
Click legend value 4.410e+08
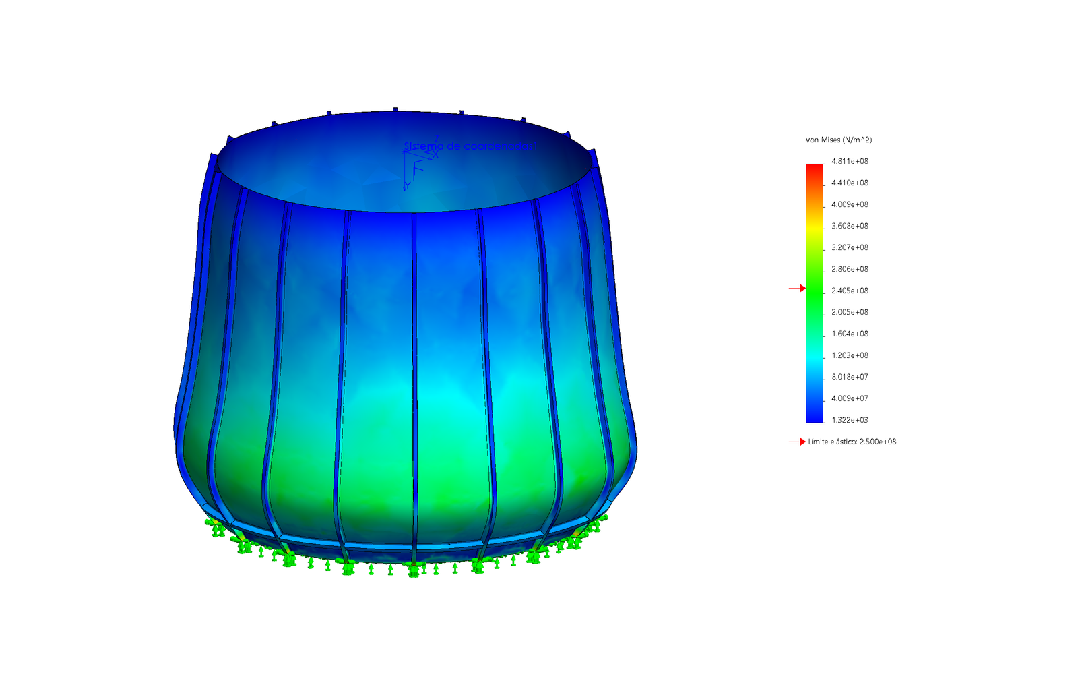(850, 183)
